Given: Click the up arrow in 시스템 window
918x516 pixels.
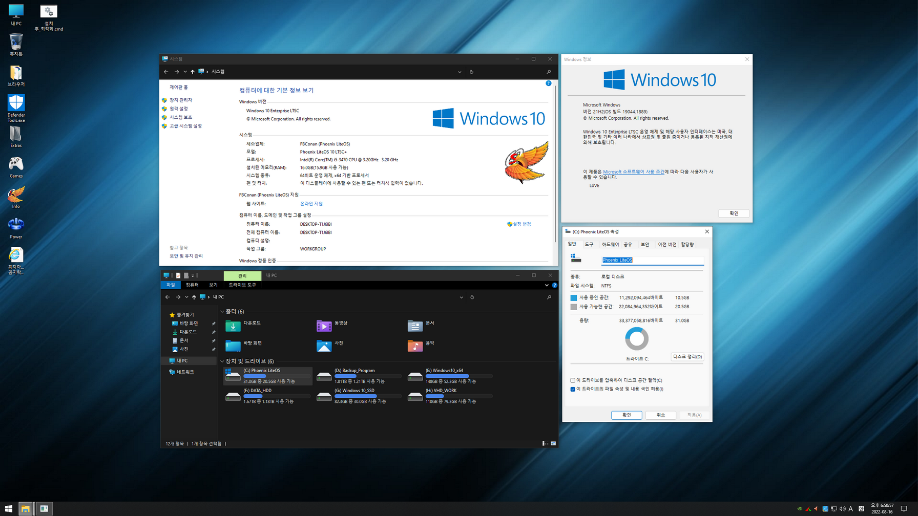Looking at the screenshot, I should [x=193, y=72].
